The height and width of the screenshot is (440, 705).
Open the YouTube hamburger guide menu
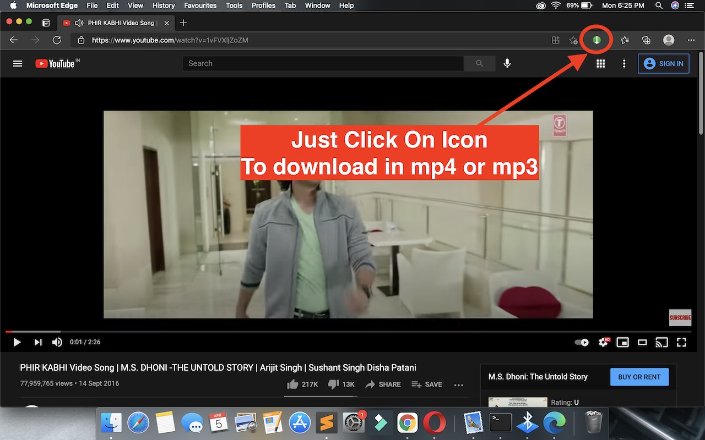pyautogui.click(x=18, y=64)
